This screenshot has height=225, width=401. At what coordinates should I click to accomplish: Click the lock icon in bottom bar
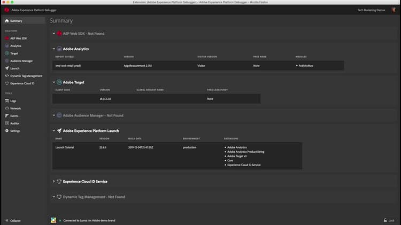[385, 220]
